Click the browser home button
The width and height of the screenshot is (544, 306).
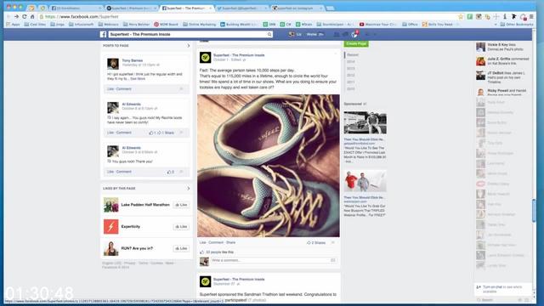(x=32, y=16)
